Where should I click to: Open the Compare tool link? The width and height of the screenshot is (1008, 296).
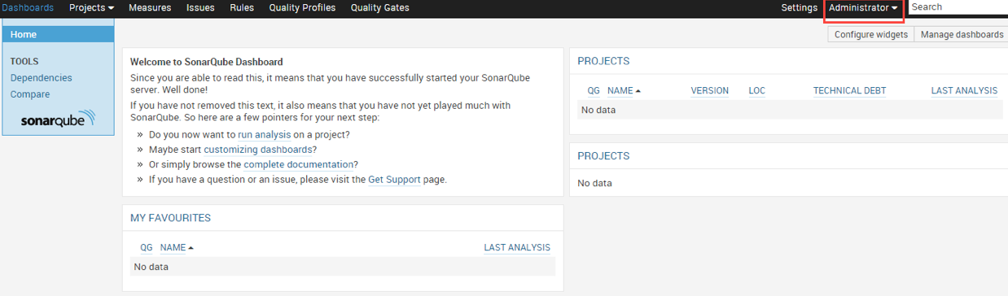click(30, 94)
